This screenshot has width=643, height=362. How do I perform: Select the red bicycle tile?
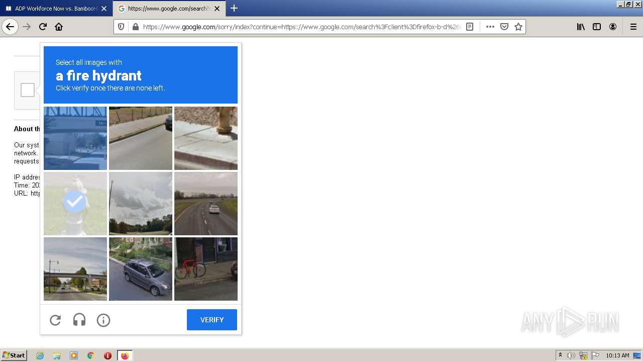[206, 269]
